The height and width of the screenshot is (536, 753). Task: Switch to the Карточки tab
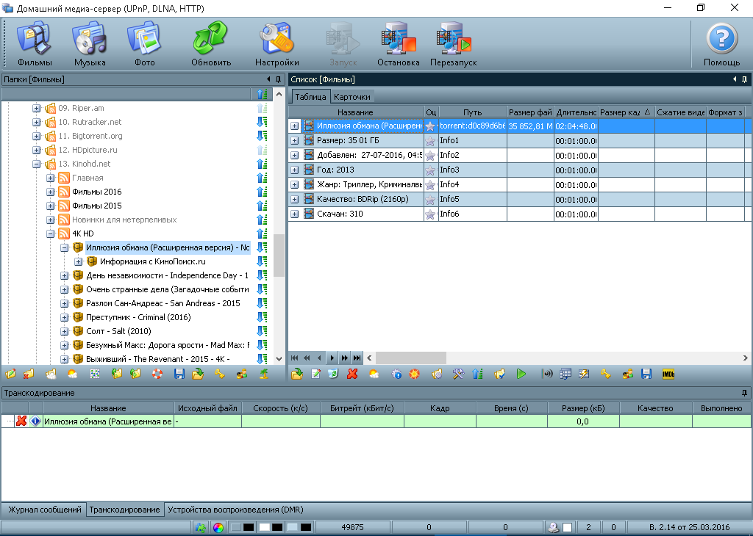[x=352, y=97]
